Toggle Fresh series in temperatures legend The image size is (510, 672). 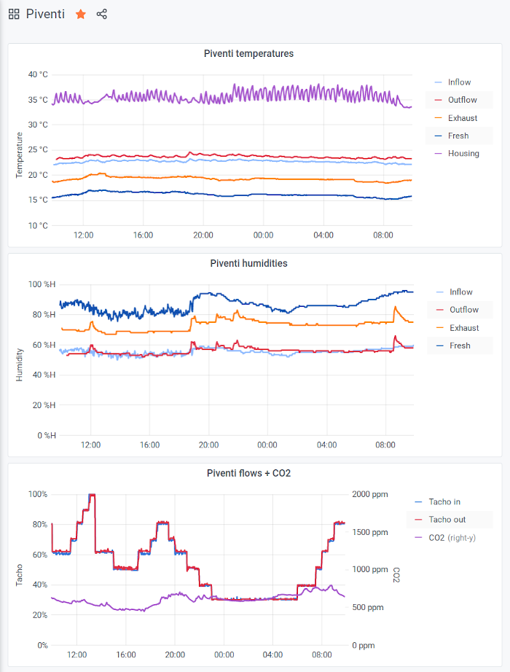[458, 136]
